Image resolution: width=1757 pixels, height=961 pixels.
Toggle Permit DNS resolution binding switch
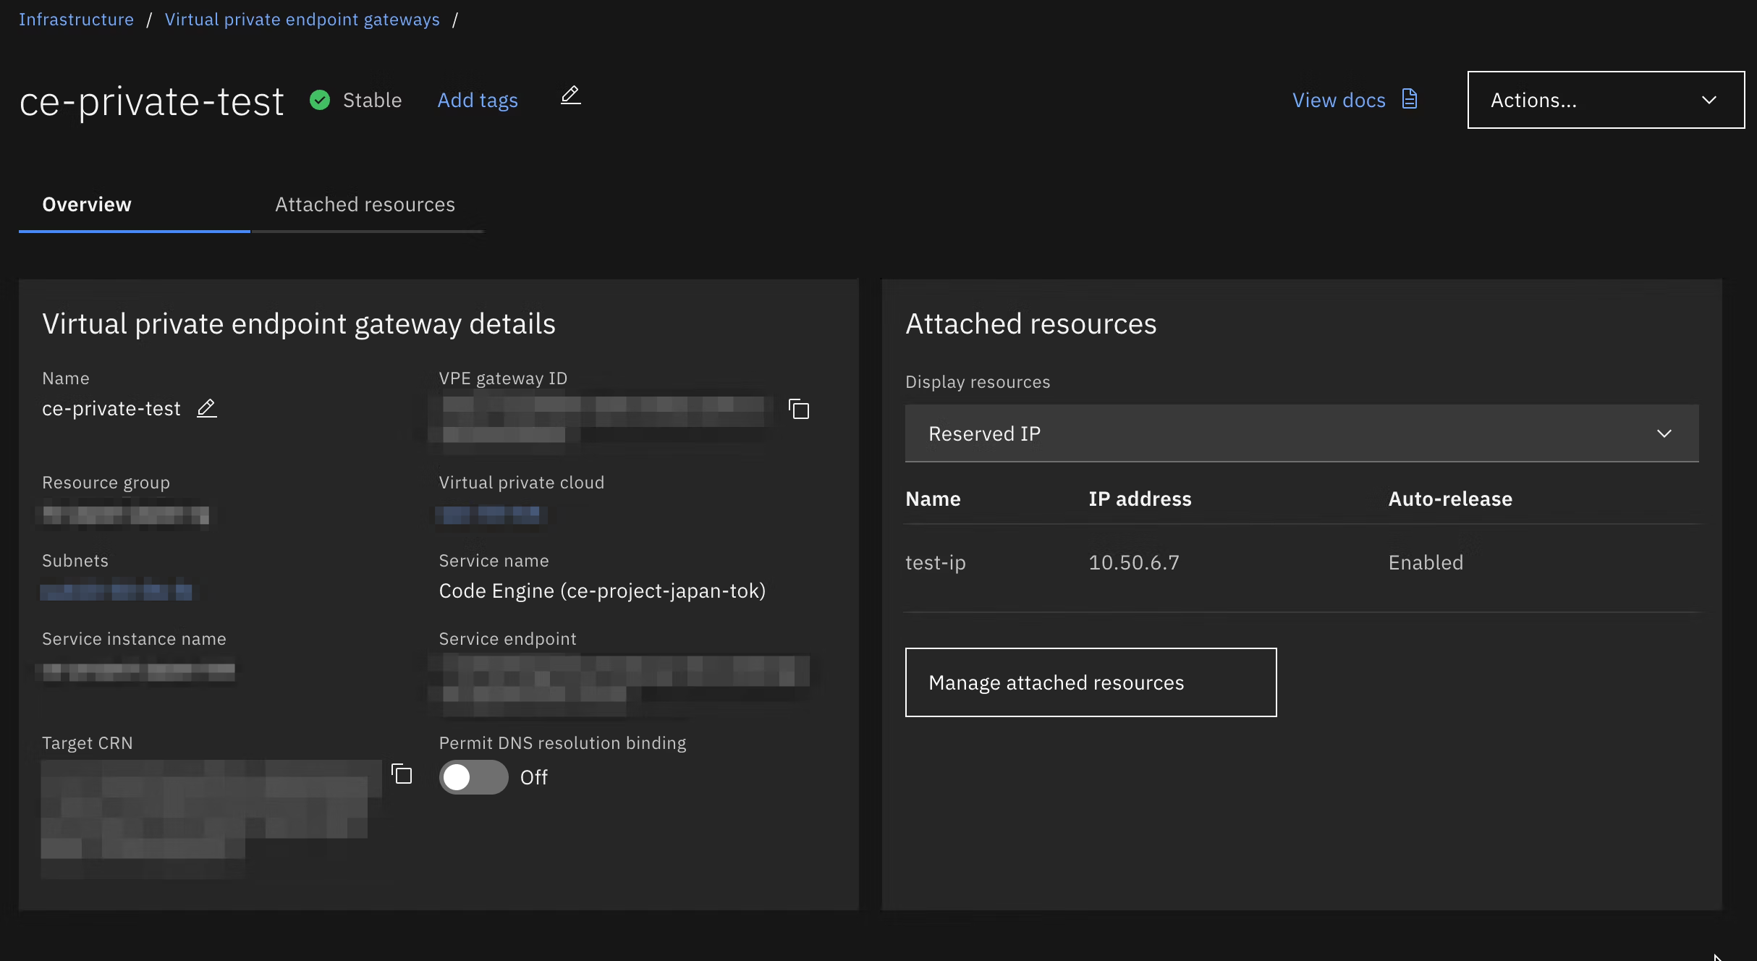click(473, 776)
